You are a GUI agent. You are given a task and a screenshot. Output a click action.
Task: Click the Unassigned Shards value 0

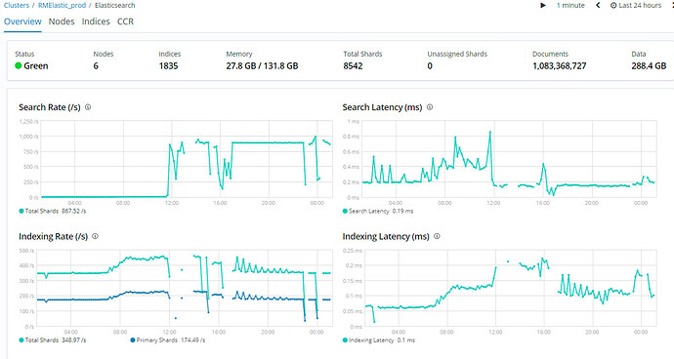point(430,65)
